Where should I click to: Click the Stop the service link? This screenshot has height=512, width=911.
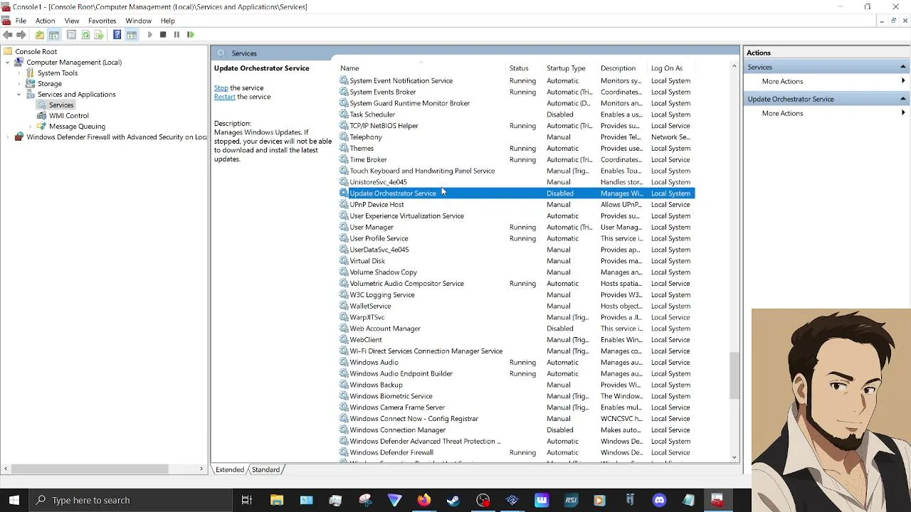tap(221, 88)
